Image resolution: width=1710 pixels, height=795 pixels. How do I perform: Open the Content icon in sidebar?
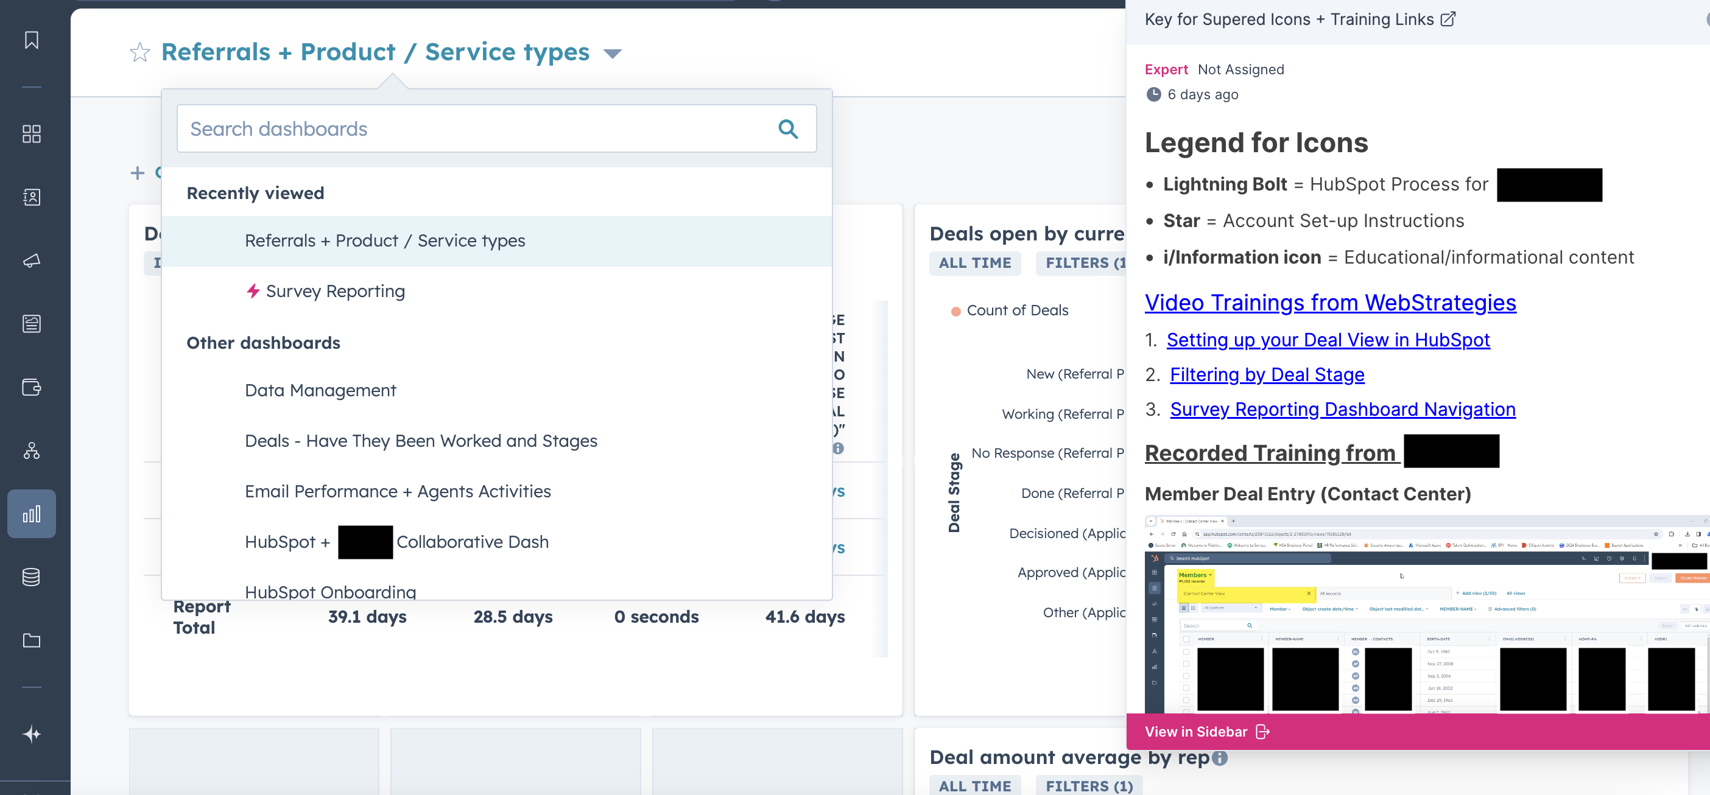point(31,323)
